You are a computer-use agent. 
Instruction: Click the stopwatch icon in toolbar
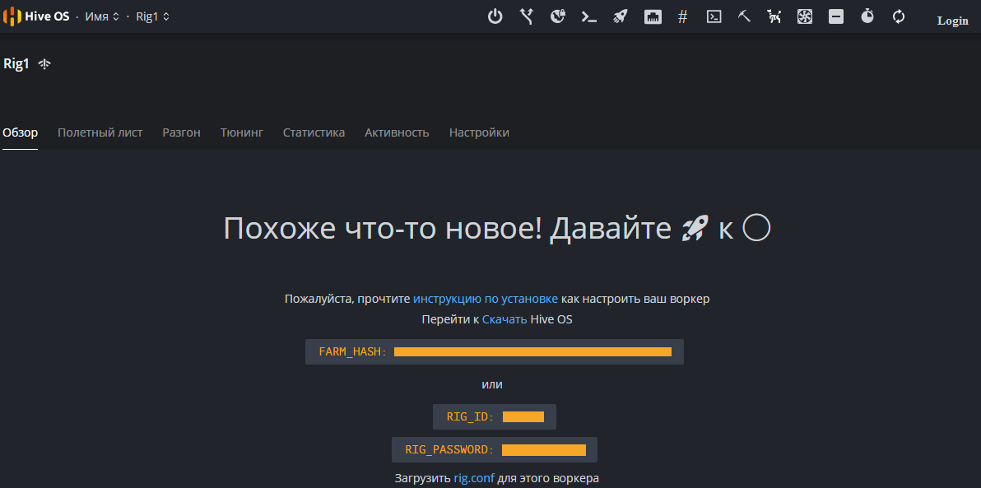pos(867,16)
